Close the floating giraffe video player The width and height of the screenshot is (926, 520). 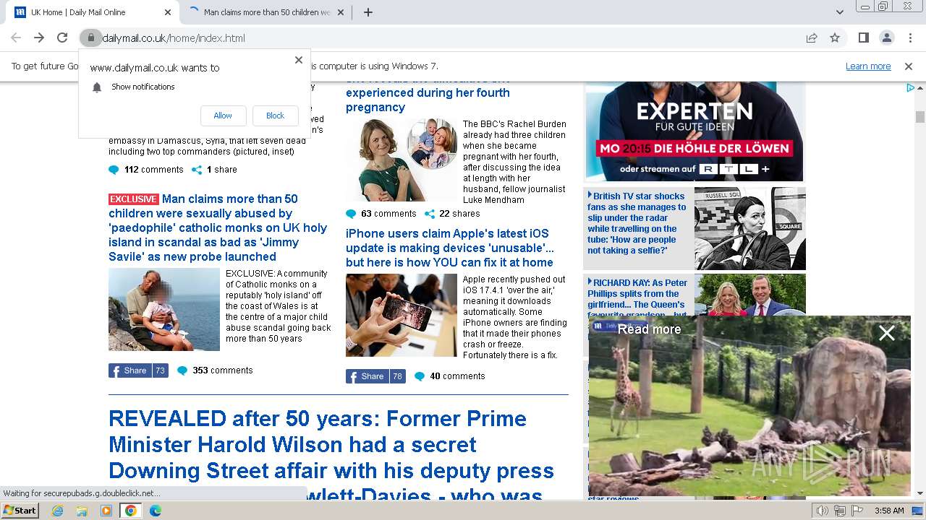click(x=887, y=333)
